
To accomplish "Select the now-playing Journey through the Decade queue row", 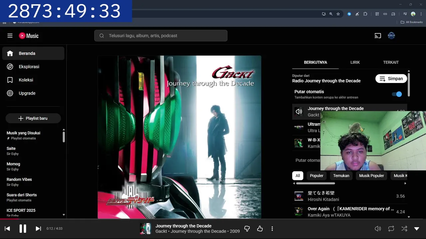I will (x=349, y=112).
